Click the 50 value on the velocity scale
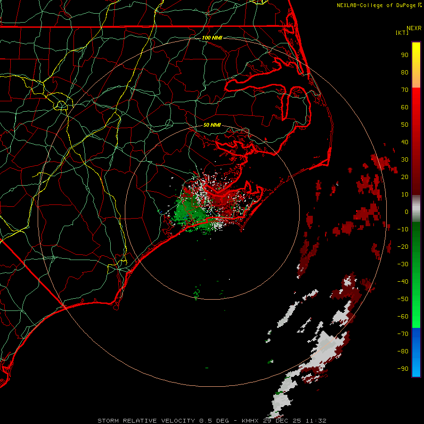Image resolution: width=424 pixels, height=424 pixels. tap(405, 125)
